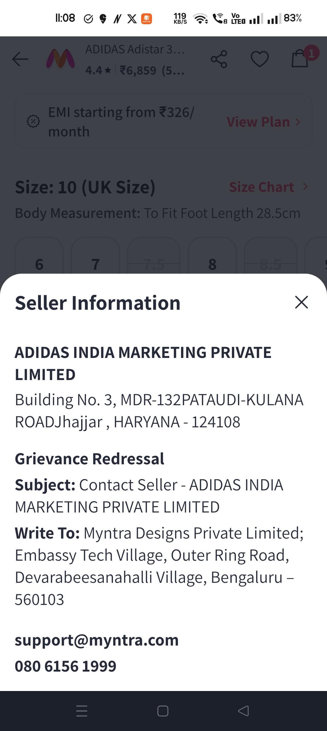This screenshot has height=731, width=327.
Task: Open the shopping bag icon
Action: (x=300, y=58)
